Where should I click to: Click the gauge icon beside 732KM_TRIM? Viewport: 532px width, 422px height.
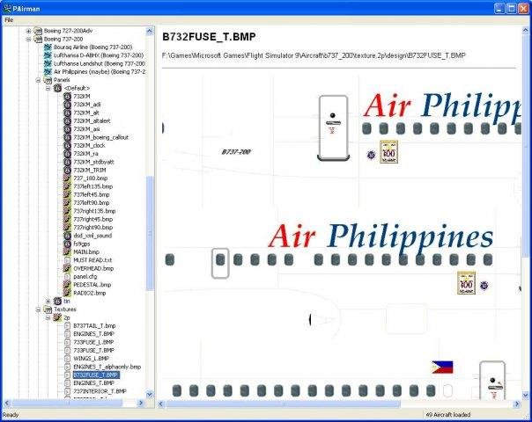(67, 170)
